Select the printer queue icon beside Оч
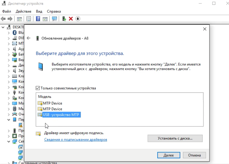The height and width of the screenshot is (164, 229). tap(15, 114)
